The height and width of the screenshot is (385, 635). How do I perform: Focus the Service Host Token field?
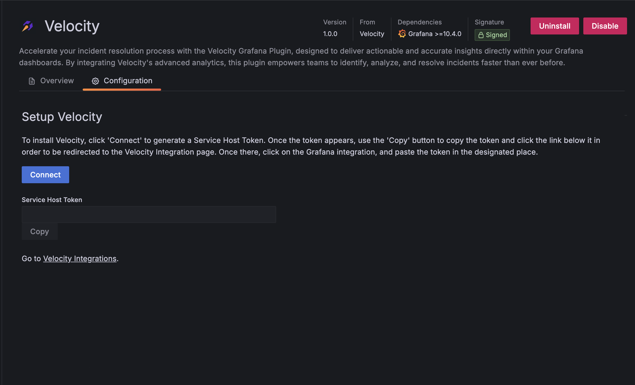click(x=149, y=215)
